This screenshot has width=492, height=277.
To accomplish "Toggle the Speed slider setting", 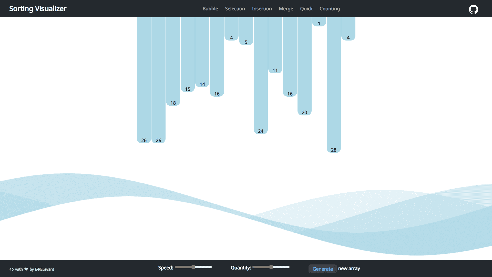I will point(193,267).
